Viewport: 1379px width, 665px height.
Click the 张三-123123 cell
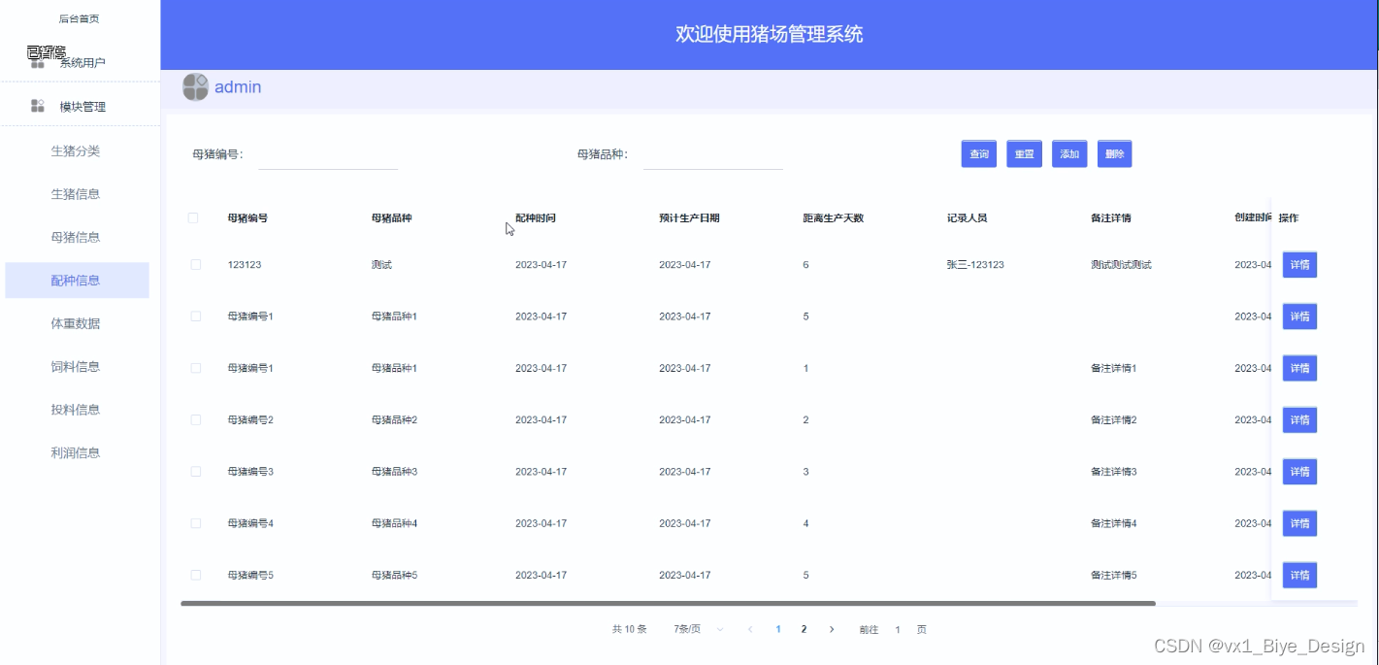point(975,264)
